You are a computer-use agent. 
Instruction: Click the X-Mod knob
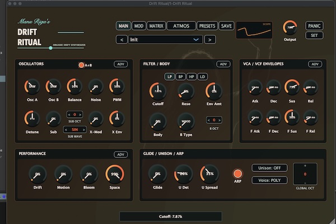[x=96, y=119]
